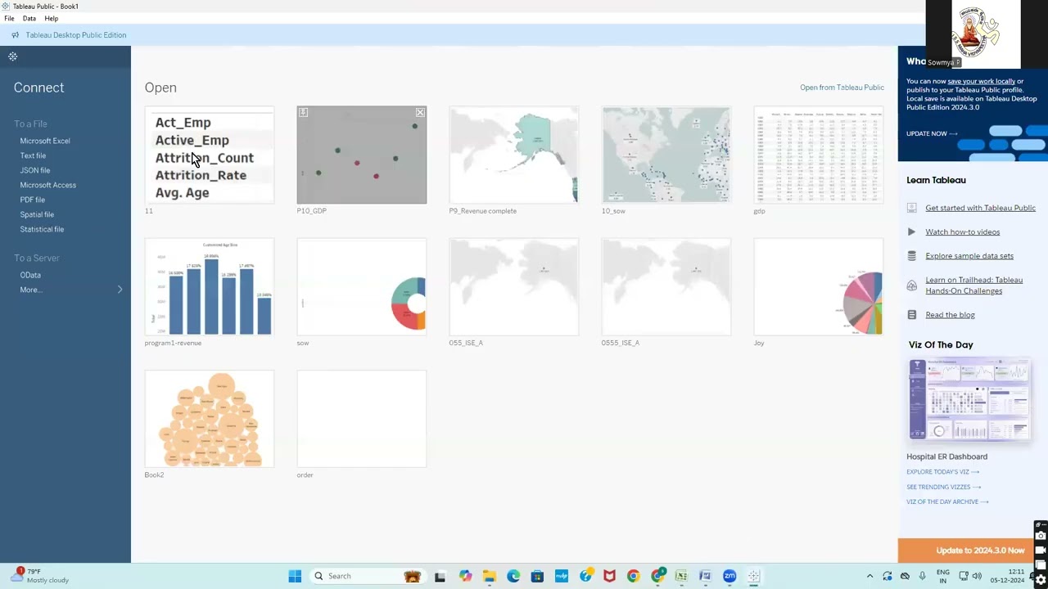This screenshot has width=1048, height=589.
Task: Click the Trailhead icon beside Hands-On Challenges
Action: (x=911, y=286)
